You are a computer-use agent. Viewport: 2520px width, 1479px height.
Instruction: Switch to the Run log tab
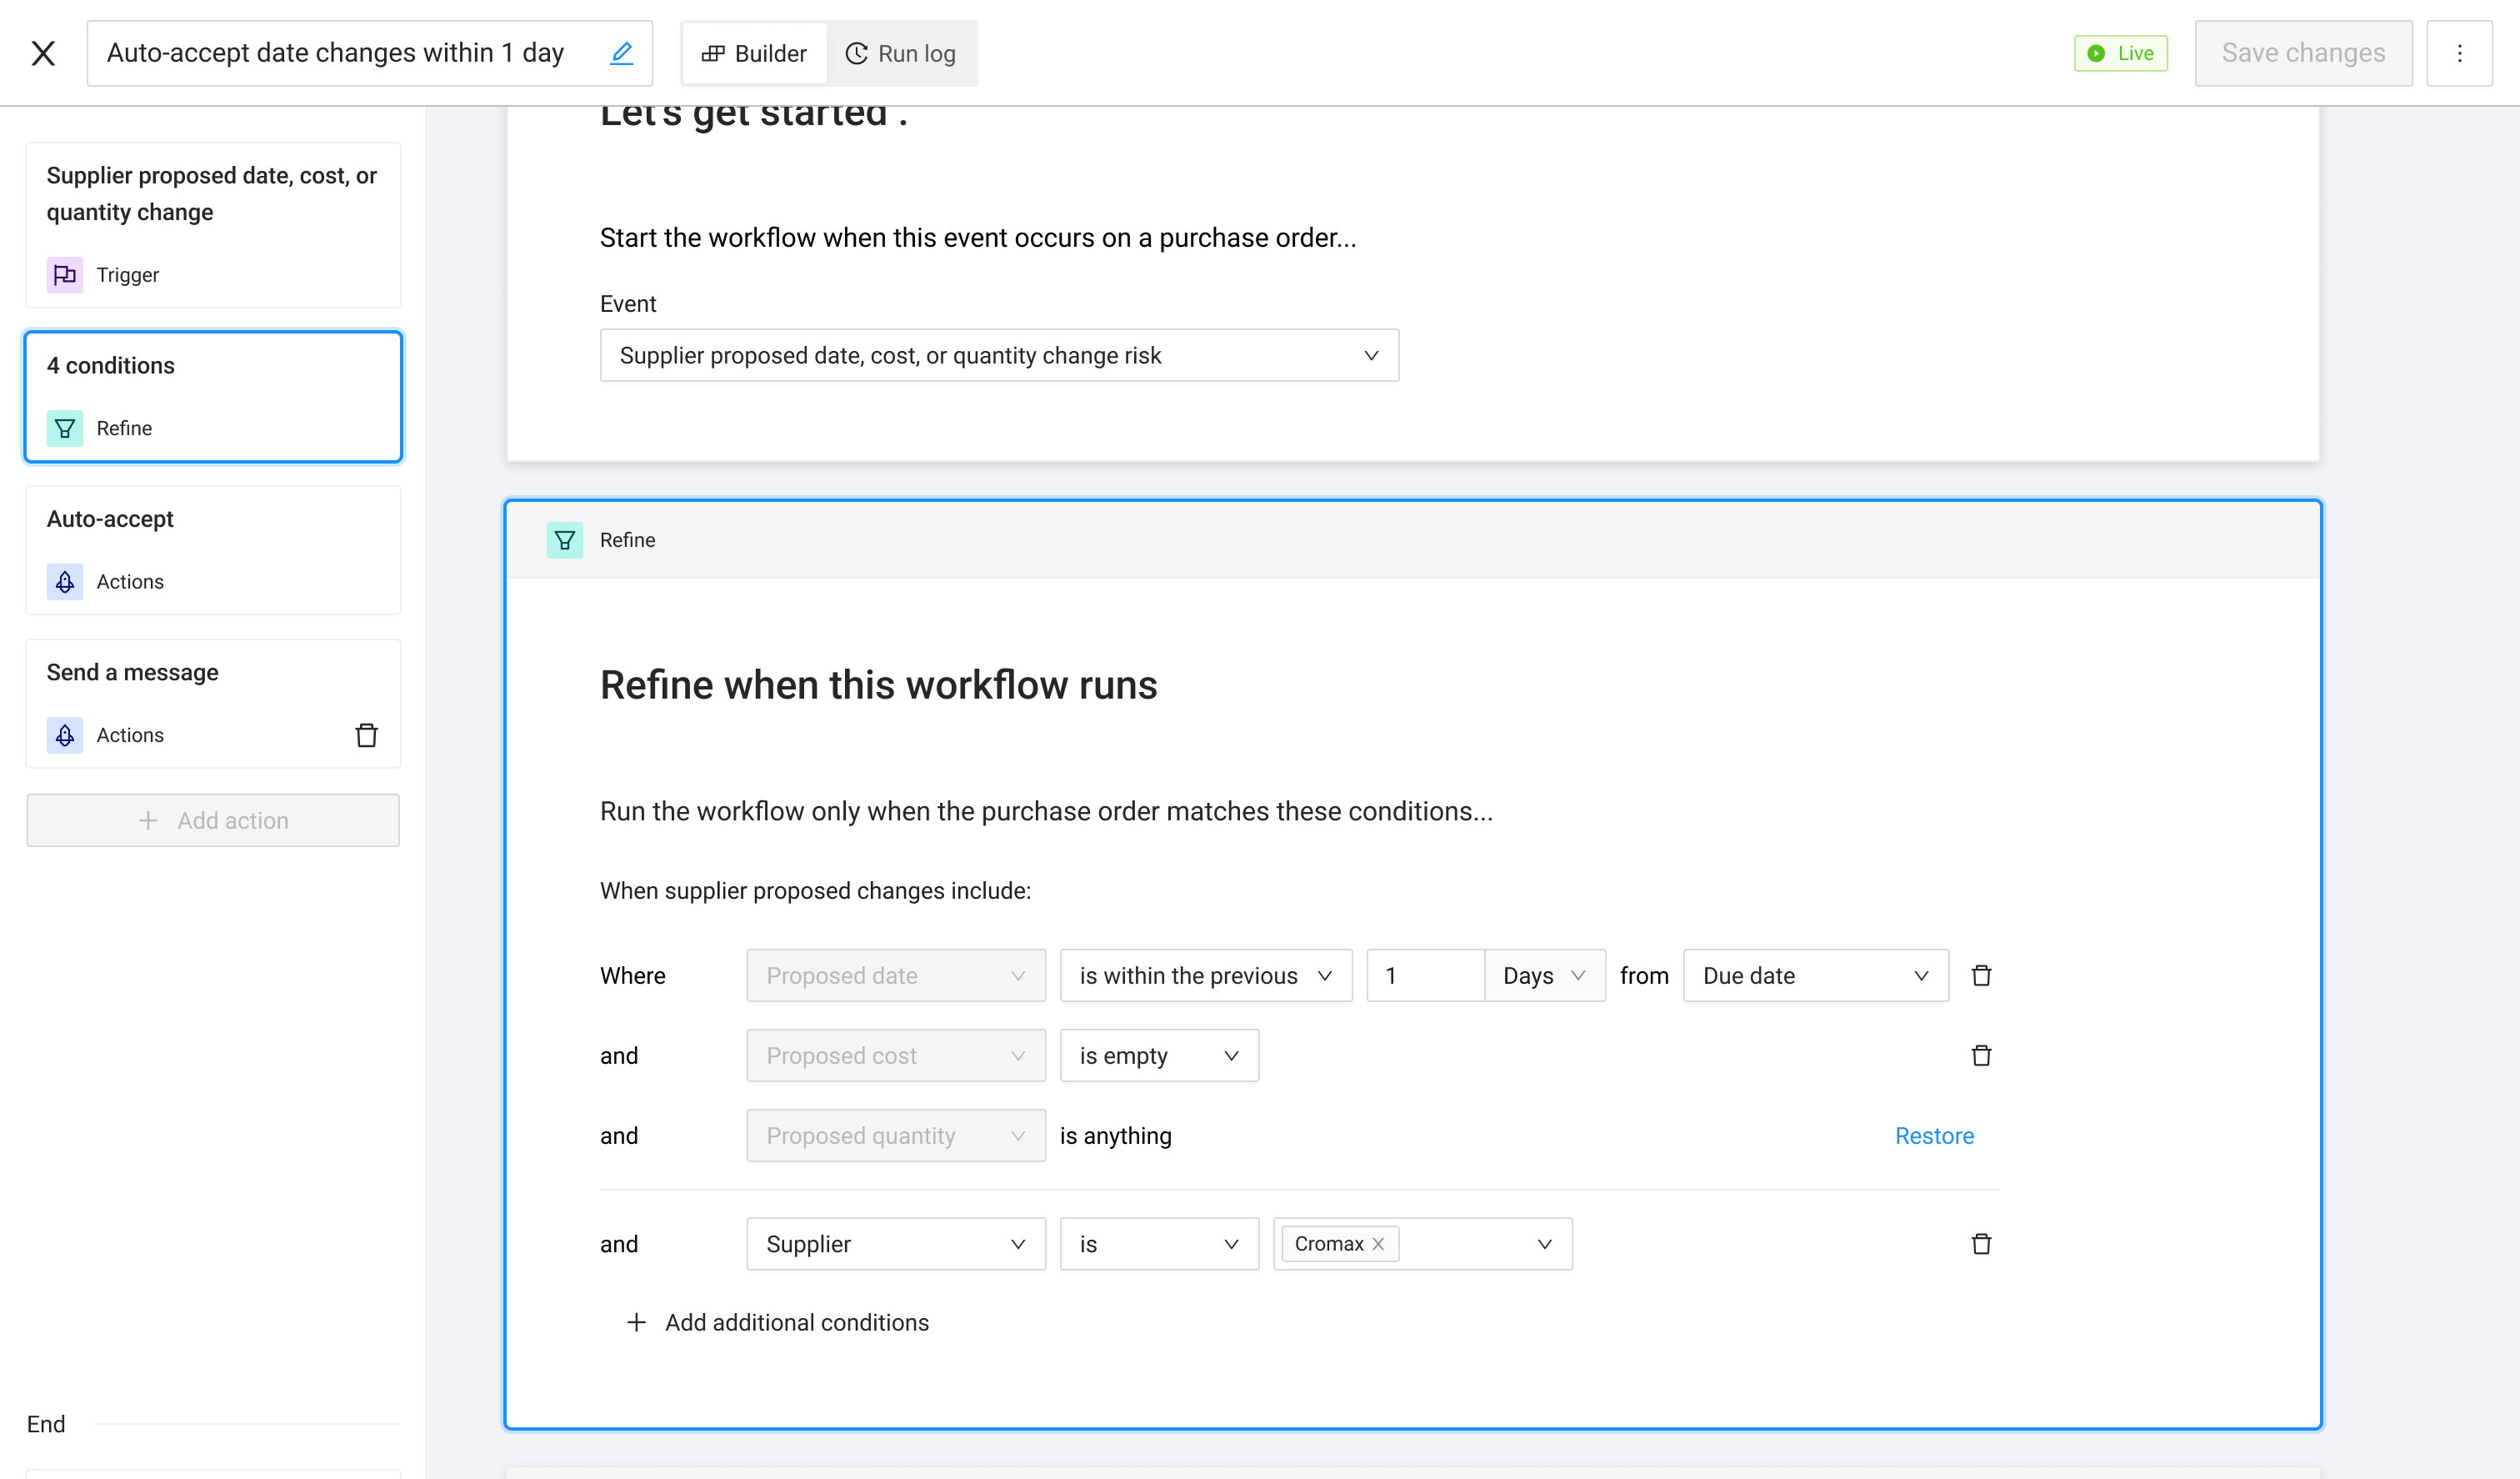coord(901,53)
